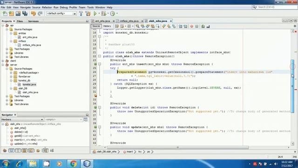This screenshot has height=168, width=298.
Task: Click the Debug Project toolbar icon
Action: (103, 14)
